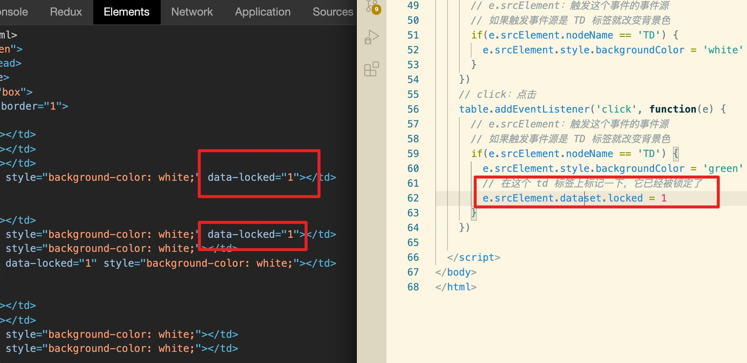The height and width of the screenshot is (363, 747).
Task: Switch to the Redux tab
Action: [x=66, y=12]
